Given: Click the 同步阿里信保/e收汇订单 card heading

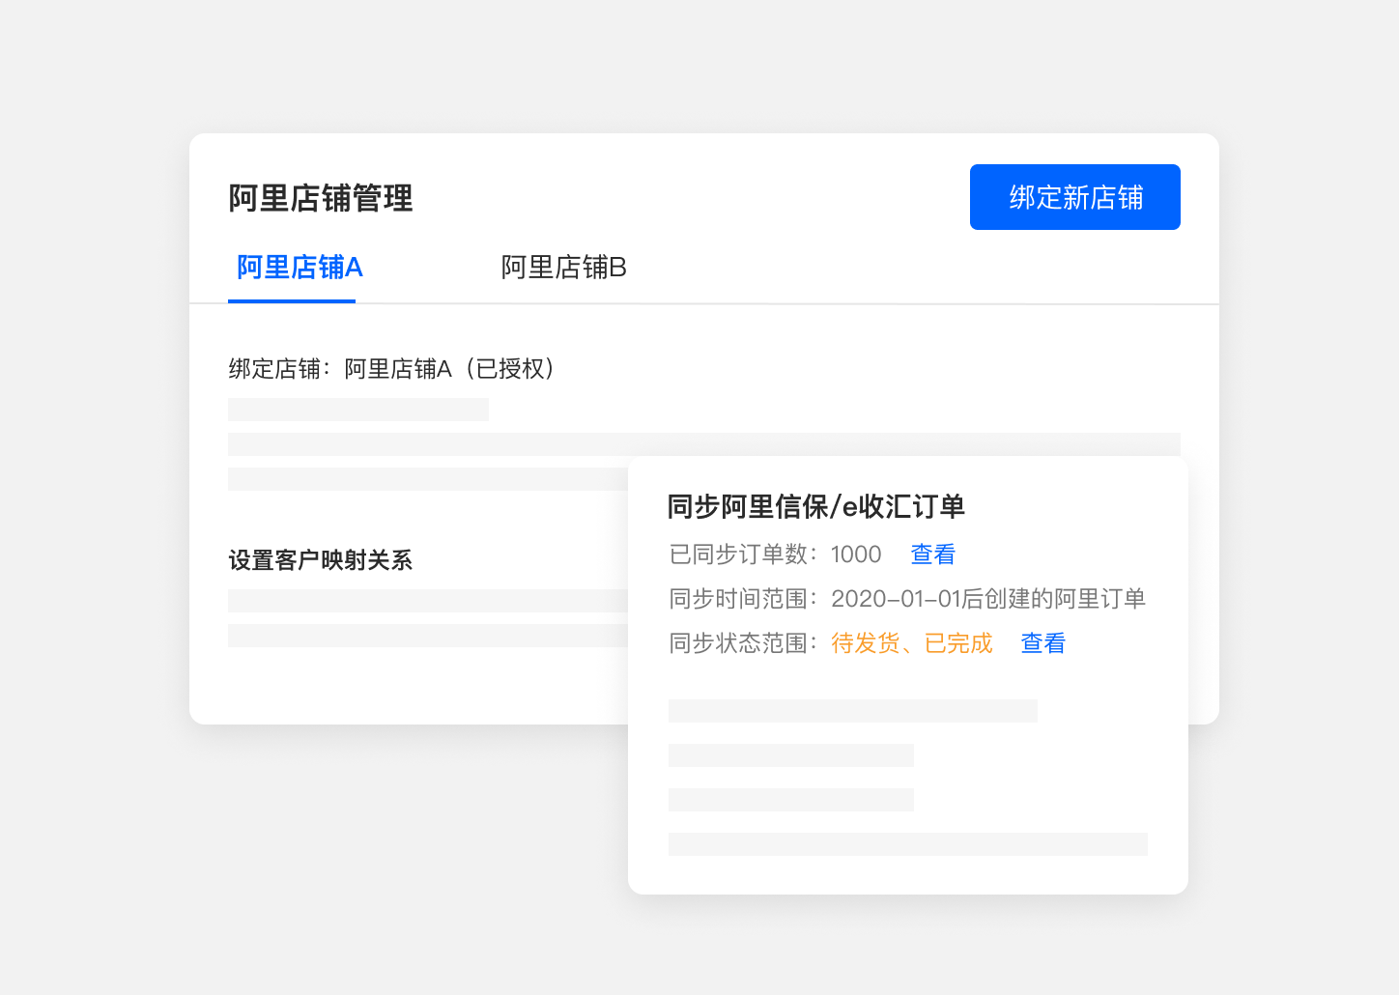Looking at the screenshot, I should point(815,506).
